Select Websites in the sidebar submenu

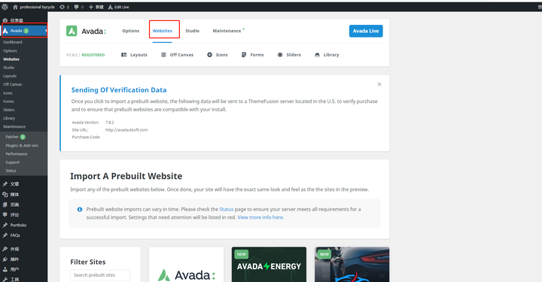(x=11, y=59)
